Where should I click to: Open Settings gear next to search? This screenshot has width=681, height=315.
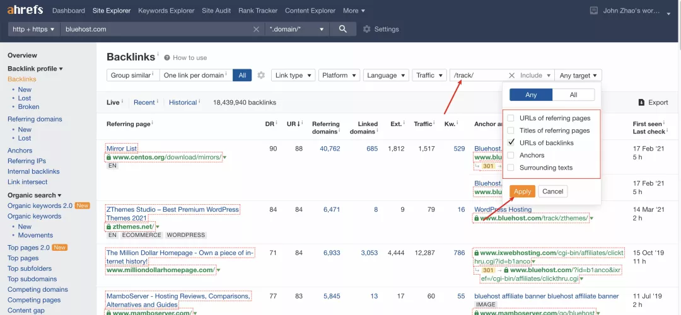click(367, 29)
